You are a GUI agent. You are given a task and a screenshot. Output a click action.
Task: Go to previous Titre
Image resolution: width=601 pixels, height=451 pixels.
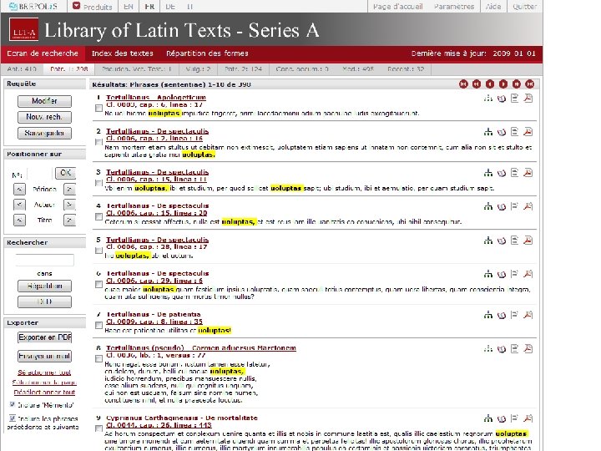coord(19,220)
